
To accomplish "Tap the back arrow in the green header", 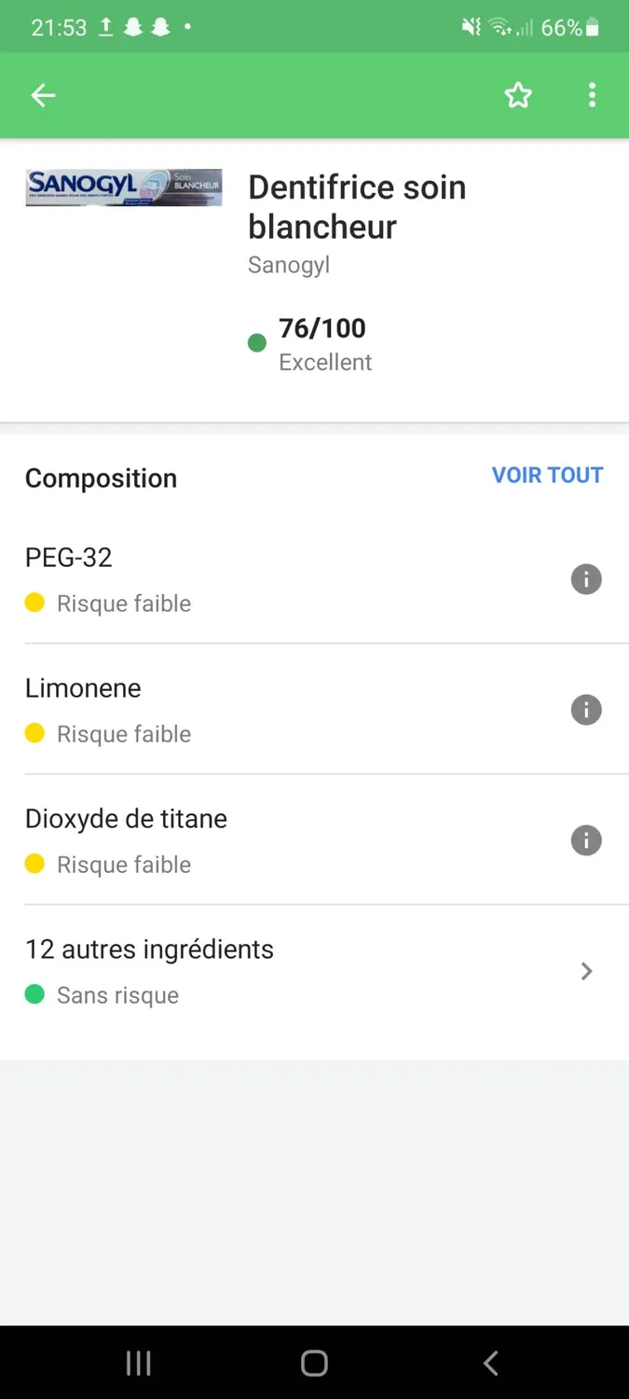I will coord(43,95).
